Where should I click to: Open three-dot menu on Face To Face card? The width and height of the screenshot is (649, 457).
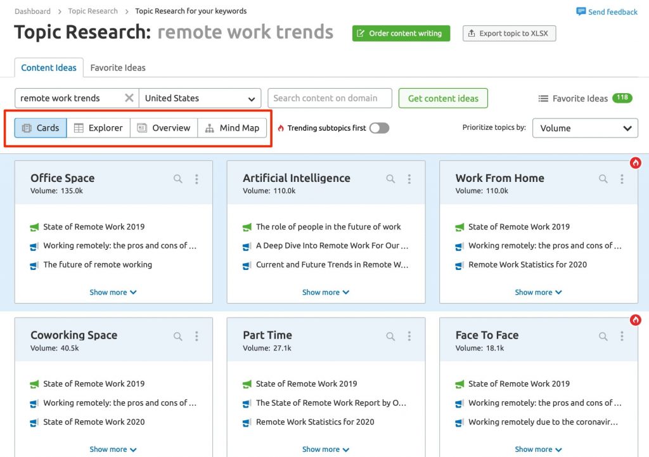coord(622,336)
